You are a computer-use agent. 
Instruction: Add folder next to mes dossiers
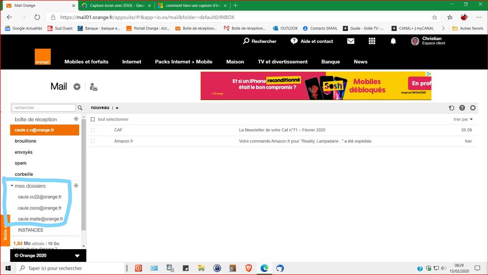pyautogui.click(x=76, y=186)
